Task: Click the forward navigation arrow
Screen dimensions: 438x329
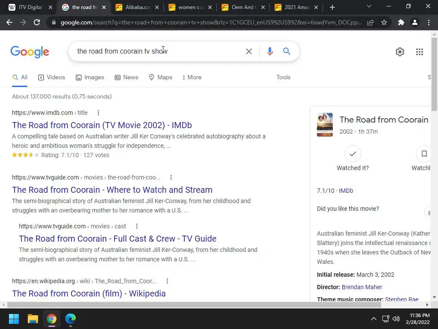Action: [23, 22]
